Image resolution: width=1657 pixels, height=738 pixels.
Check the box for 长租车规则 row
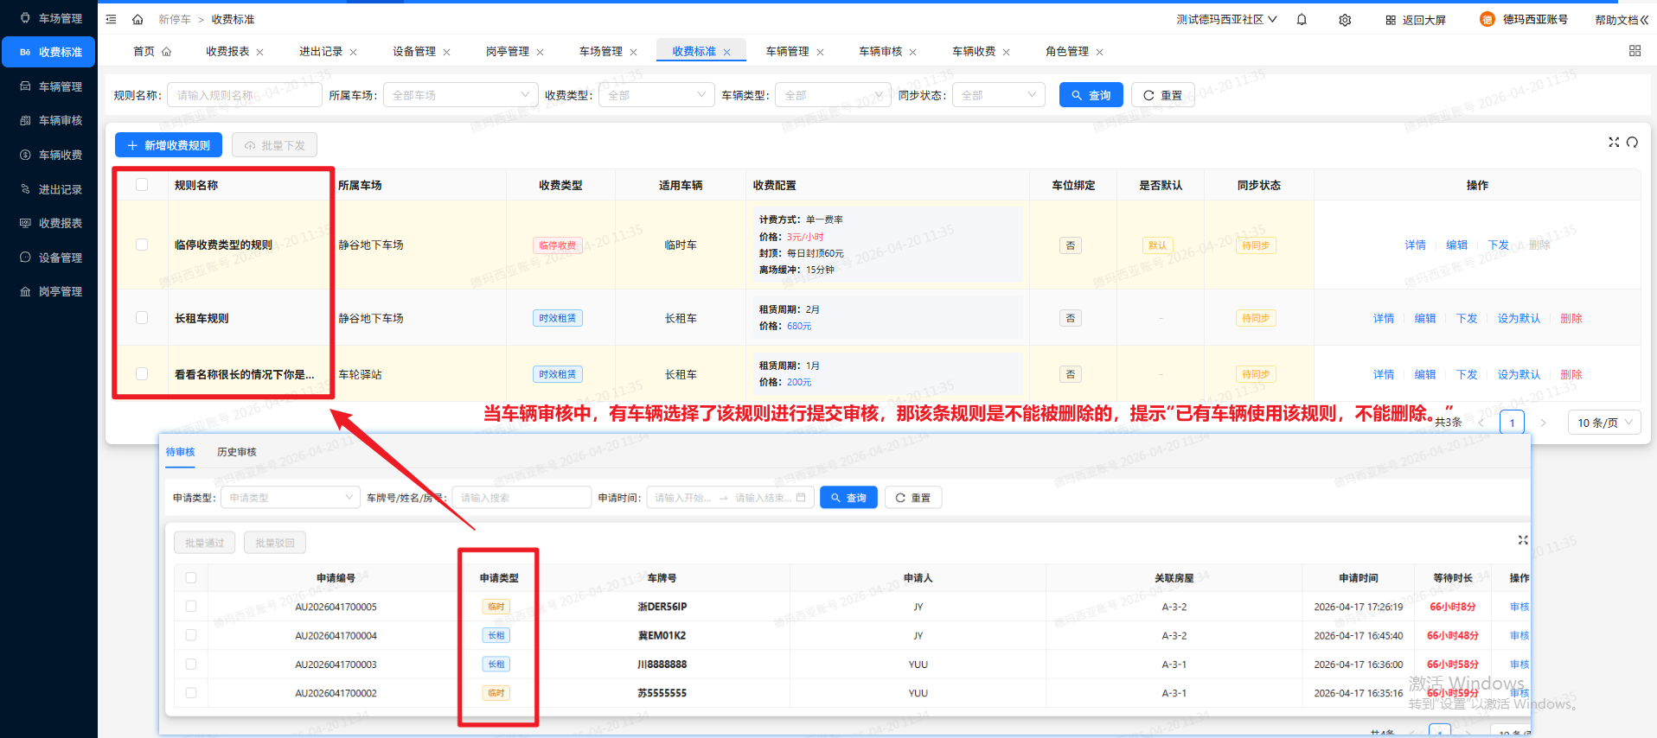tap(142, 318)
